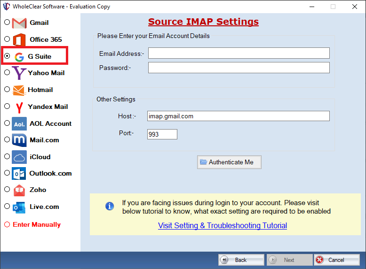
Task: Click the Live.com label text
Action: point(44,207)
